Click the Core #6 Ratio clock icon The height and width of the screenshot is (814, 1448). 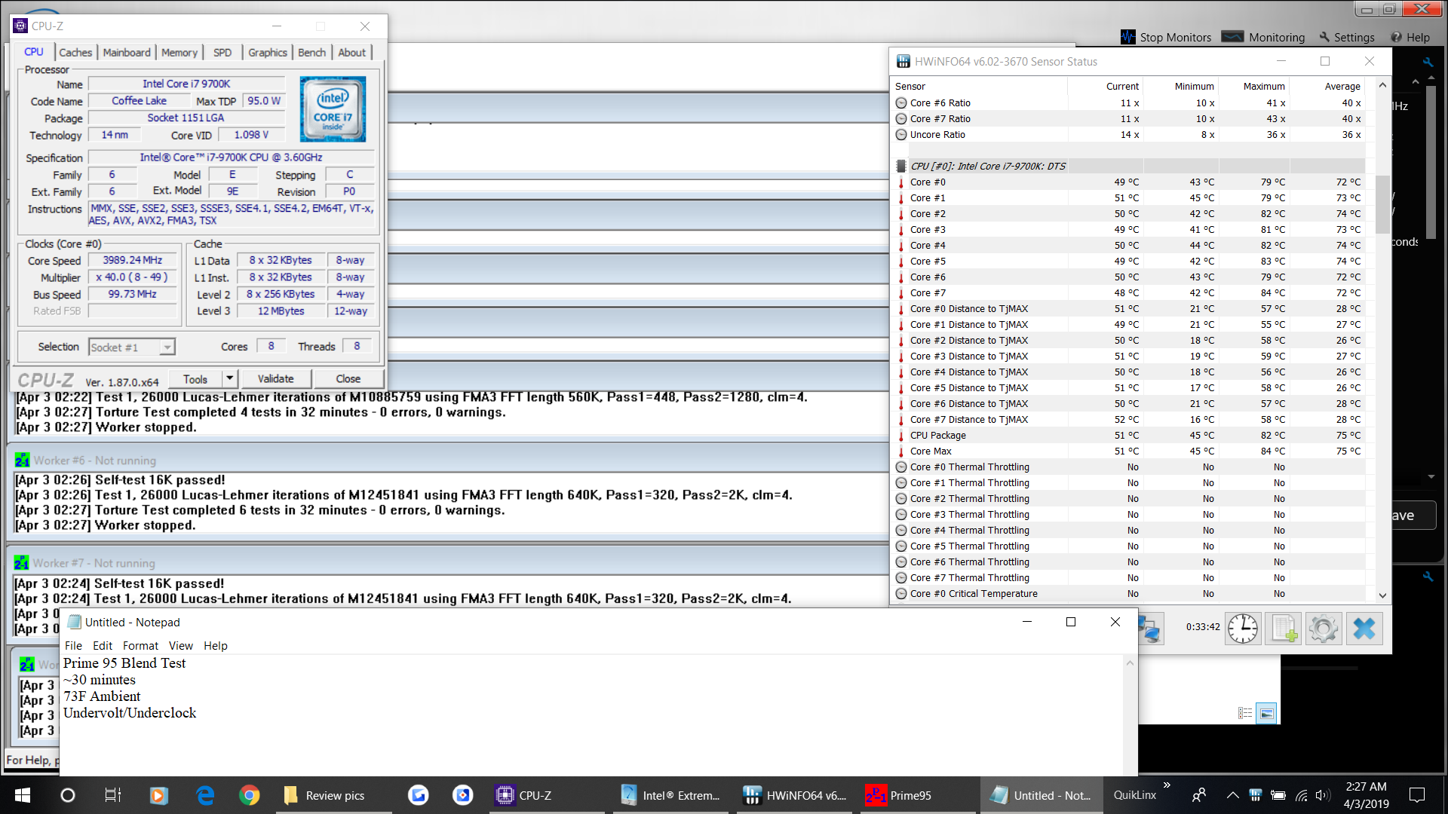click(x=901, y=103)
